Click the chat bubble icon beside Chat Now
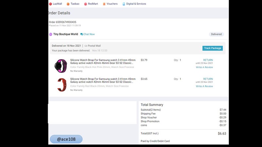Image resolution: width=262 pixels, height=147 pixels. [x=82, y=34]
